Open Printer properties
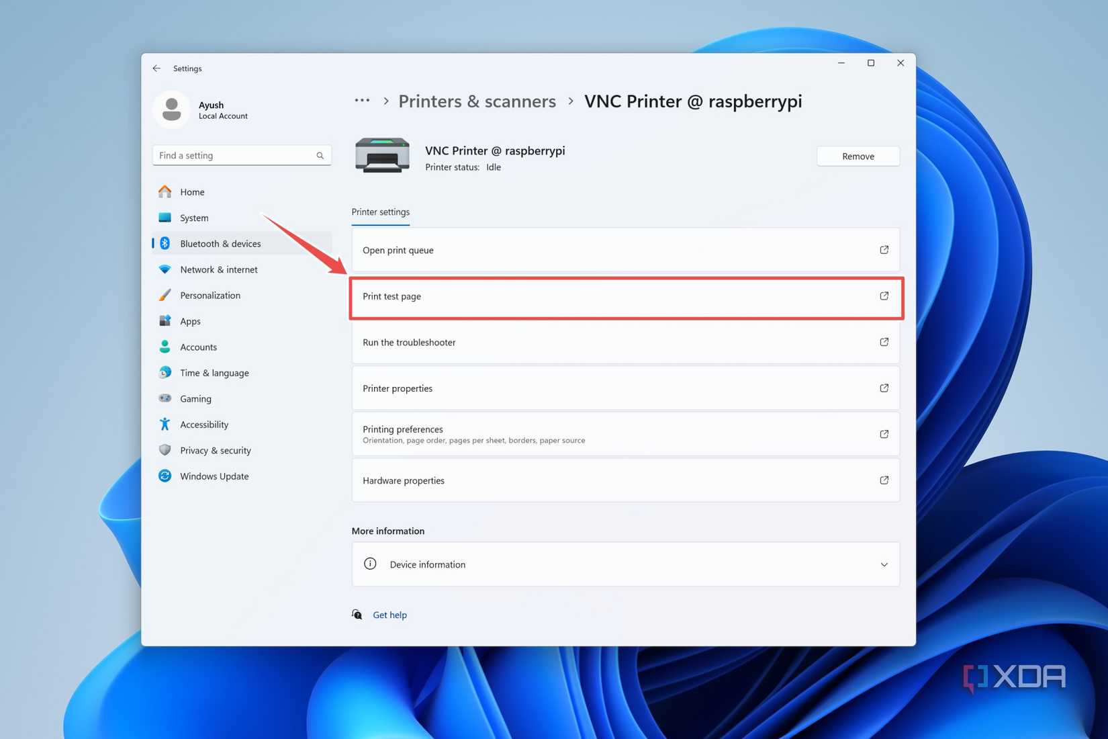 [x=626, y=388]
